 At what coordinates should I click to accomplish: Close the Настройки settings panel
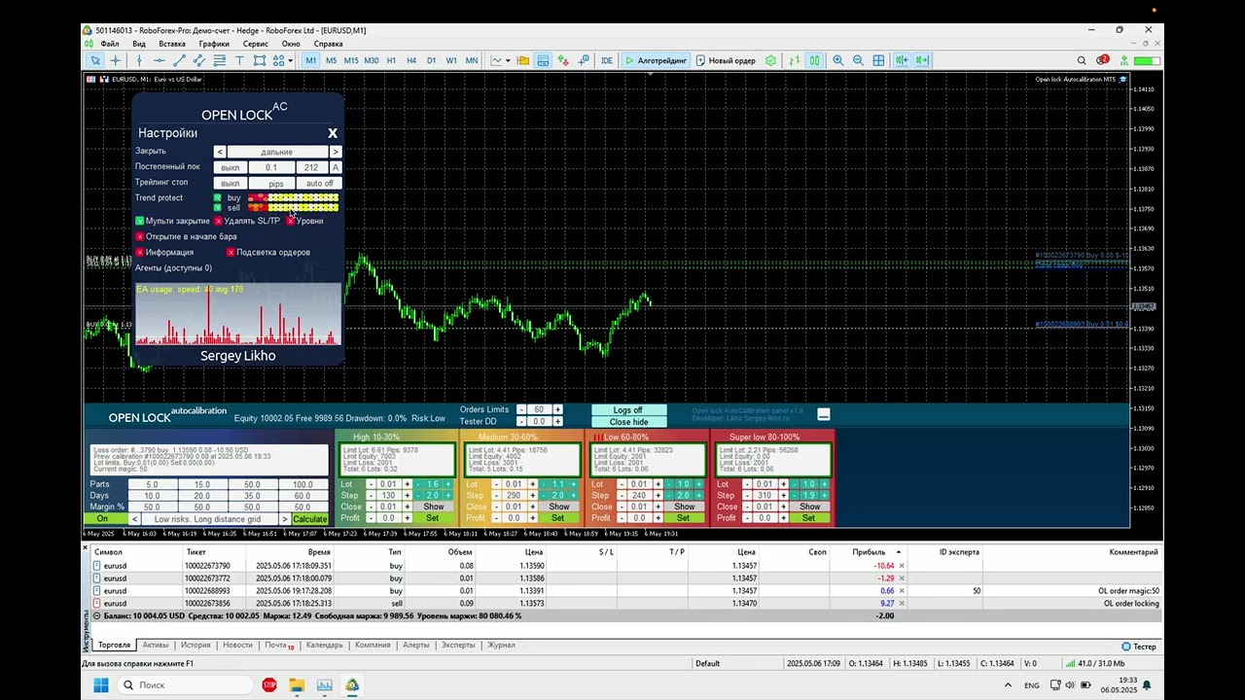click(x=333, y=133)
